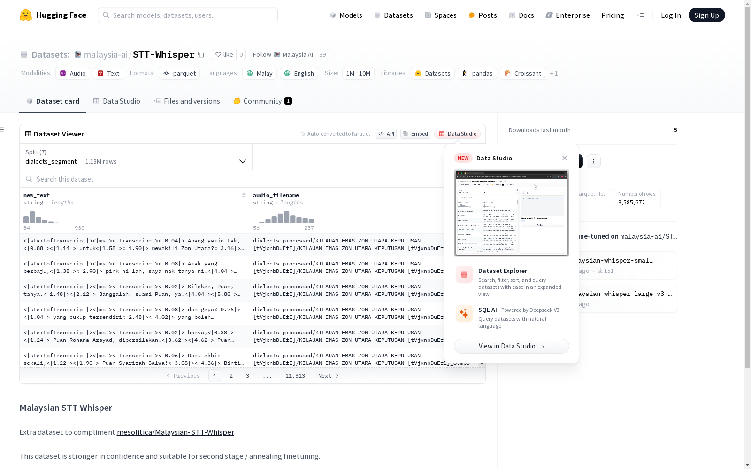Click the Data Studio button in viewer header

pos(457,134)
